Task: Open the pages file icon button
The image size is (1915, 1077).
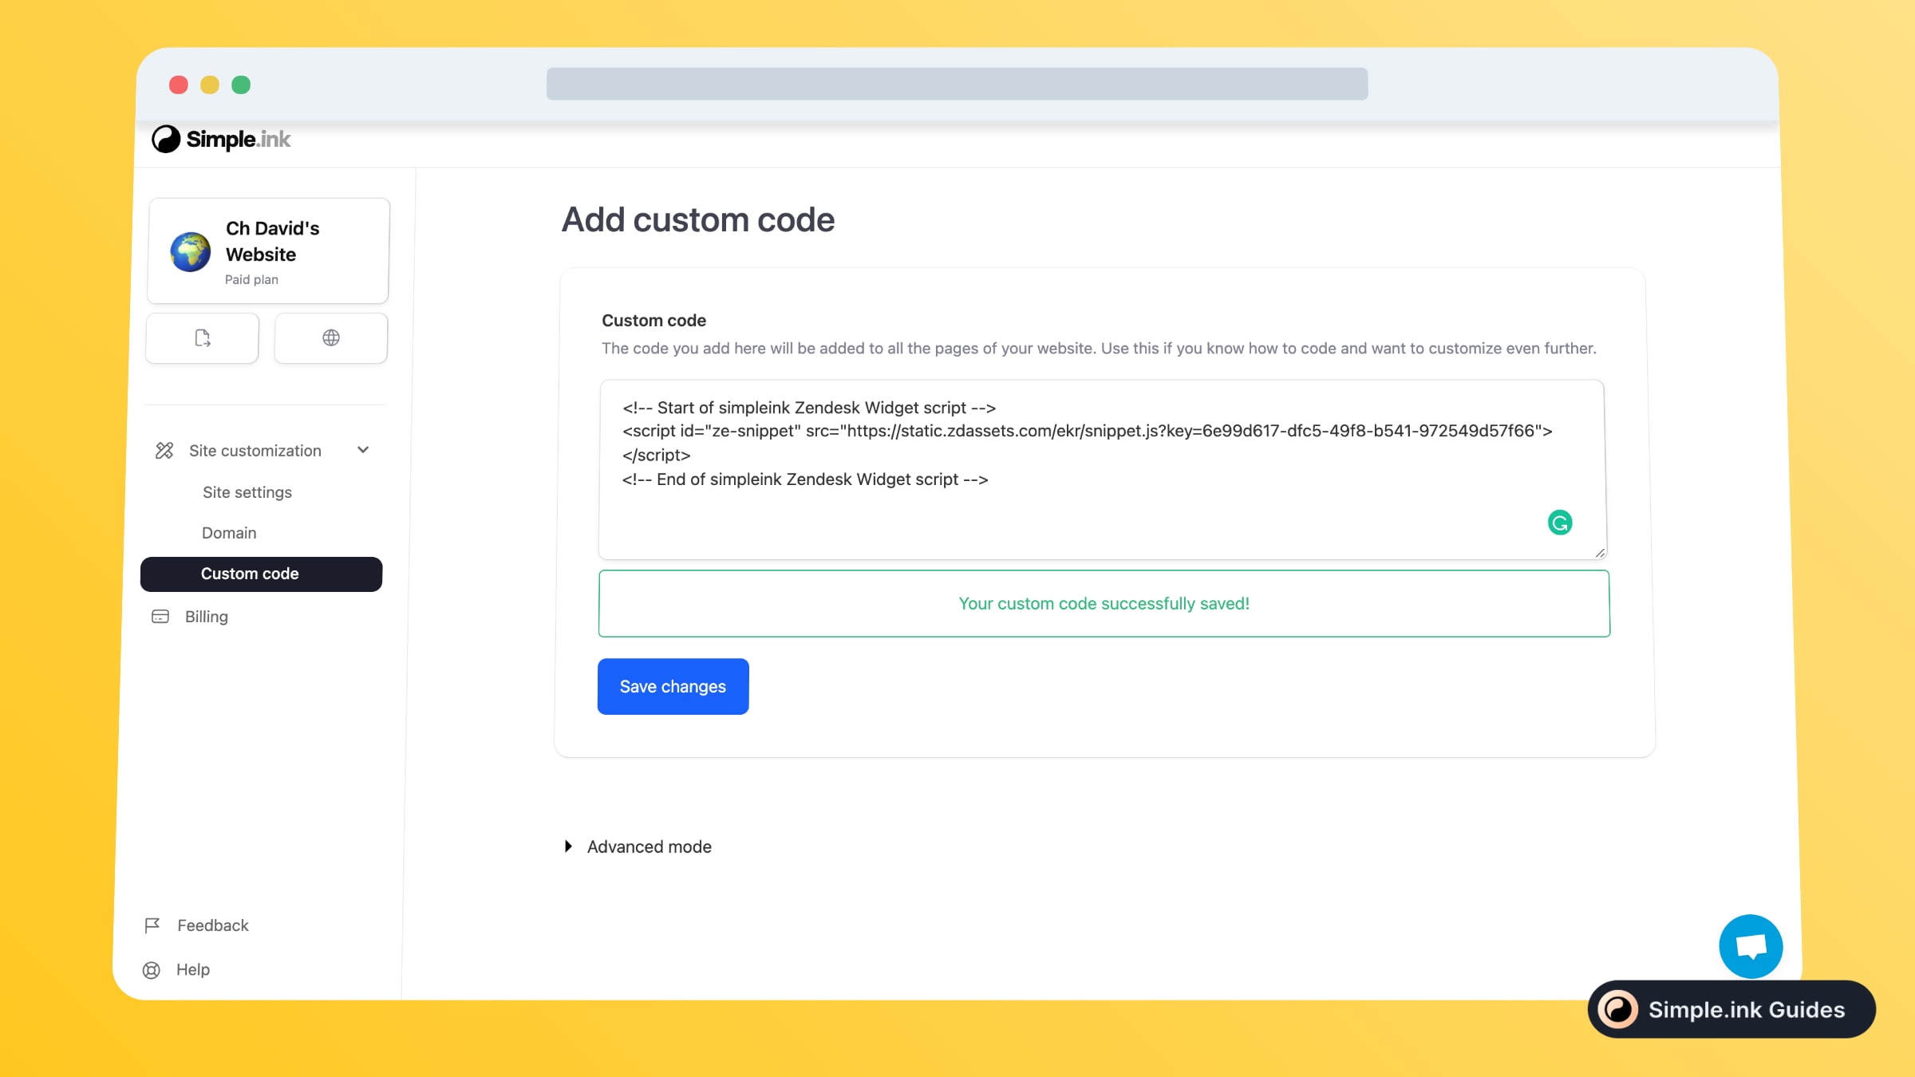Action: (x=203, y=338)
